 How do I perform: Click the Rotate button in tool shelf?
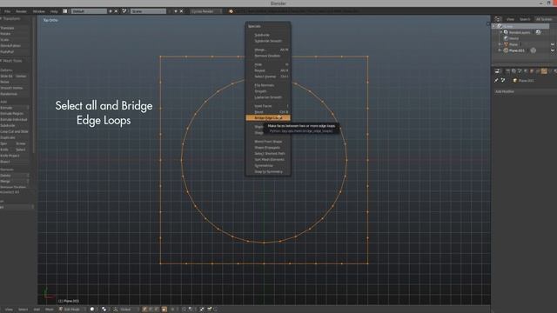click(15, 34)
